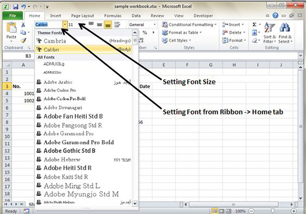Screen dimensions: 306x214
Task: Click the Paste clipboard icon
Action: pyautogui.click(x=11, y=27)
